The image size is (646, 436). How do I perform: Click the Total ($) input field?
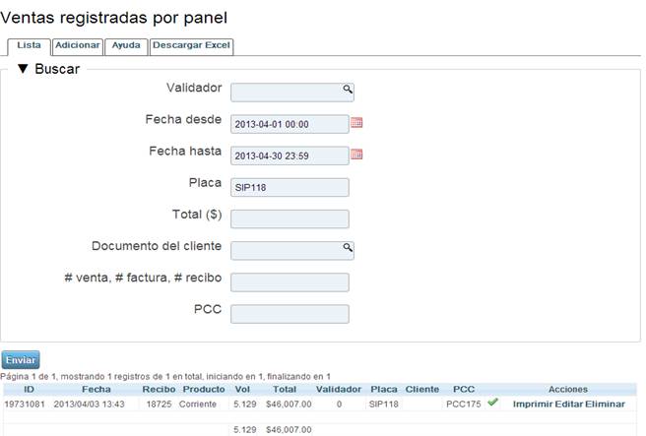[290, 218]
